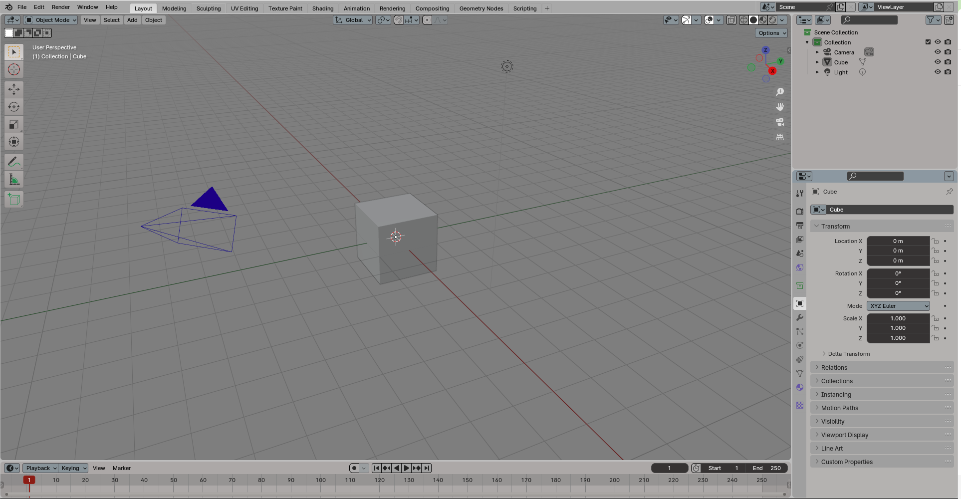Open the Render menu
The width and height of the screenshot is (961, 499).
click(61, 7)
